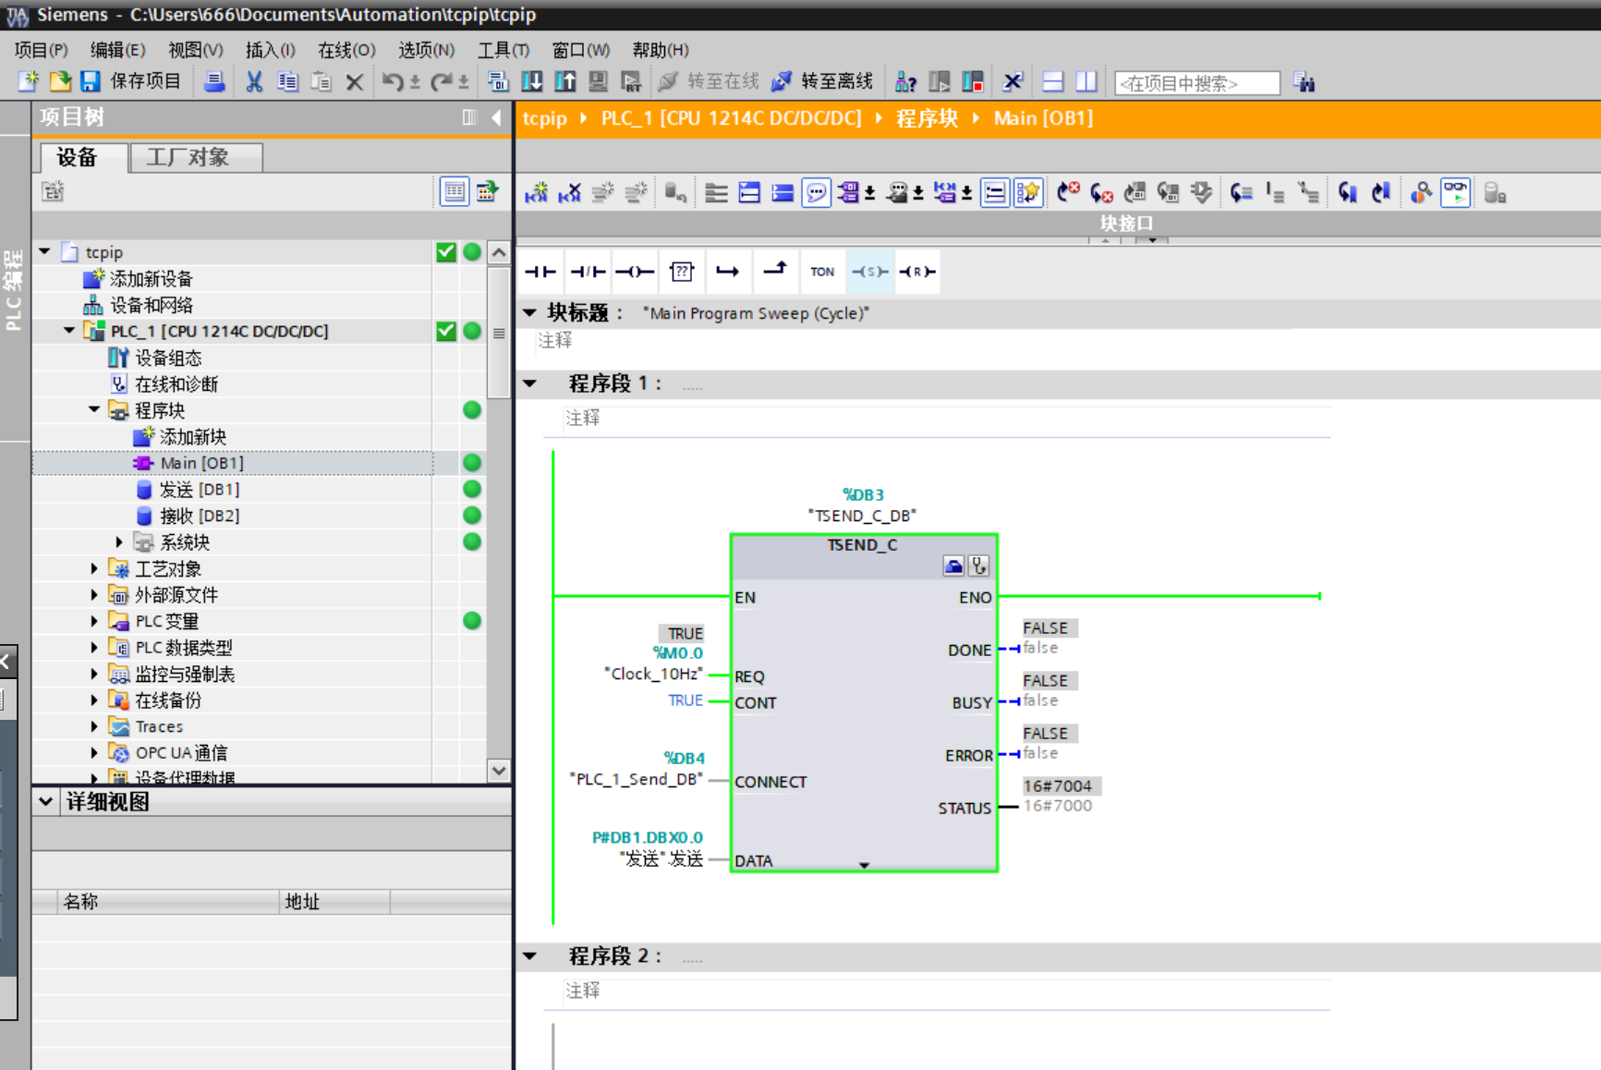Insert normally open contact instruction
Image resolution: width=1601 pixels, height=1070 pixels.
coord(540,272)
